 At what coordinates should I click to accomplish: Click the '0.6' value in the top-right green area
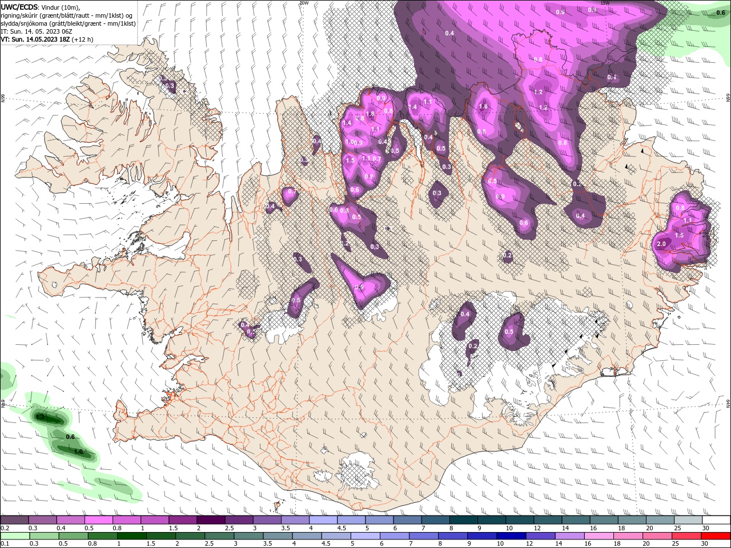721,13
